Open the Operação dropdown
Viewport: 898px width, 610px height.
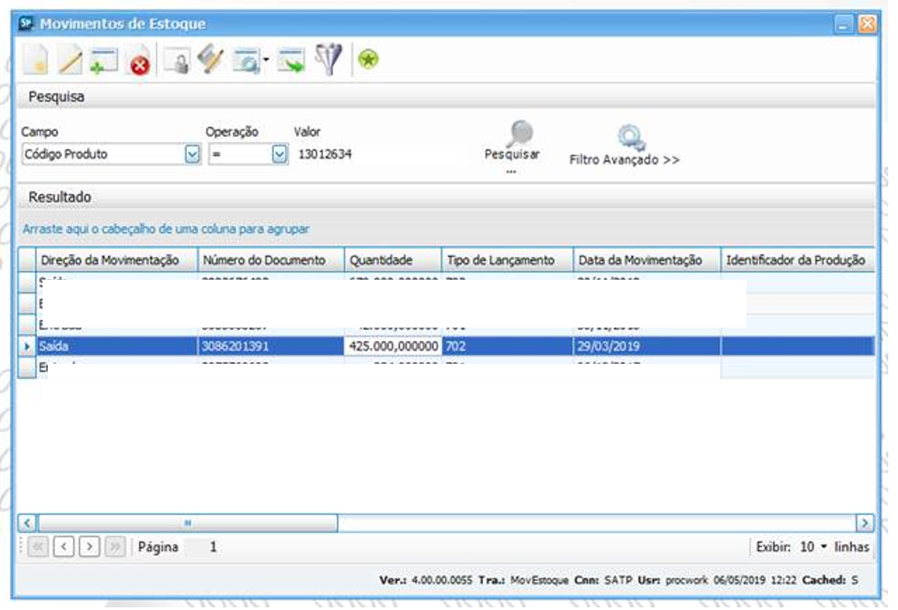click(x=279, y=154)
